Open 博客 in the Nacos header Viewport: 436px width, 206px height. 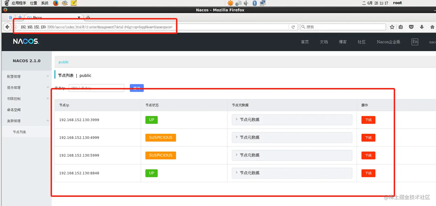click(343, 42)
